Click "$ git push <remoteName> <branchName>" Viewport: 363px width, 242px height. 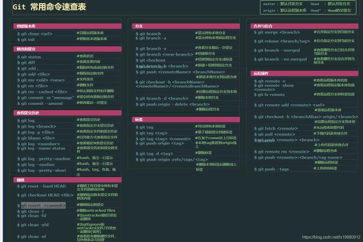pyautogui.click(x=181, y=72)
